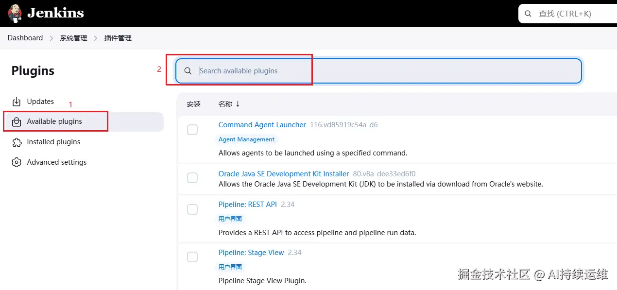Click the Jenkins logo icon
The width and height of the screenshot is (617, 290).
click(14, 13)
